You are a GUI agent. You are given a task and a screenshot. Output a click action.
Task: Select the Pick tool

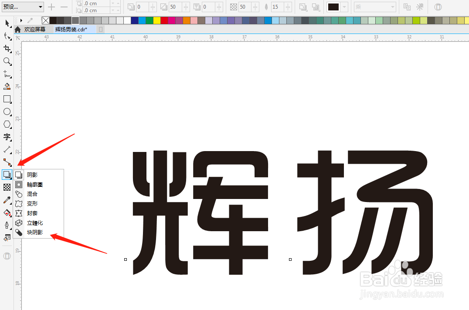(7, 23)
